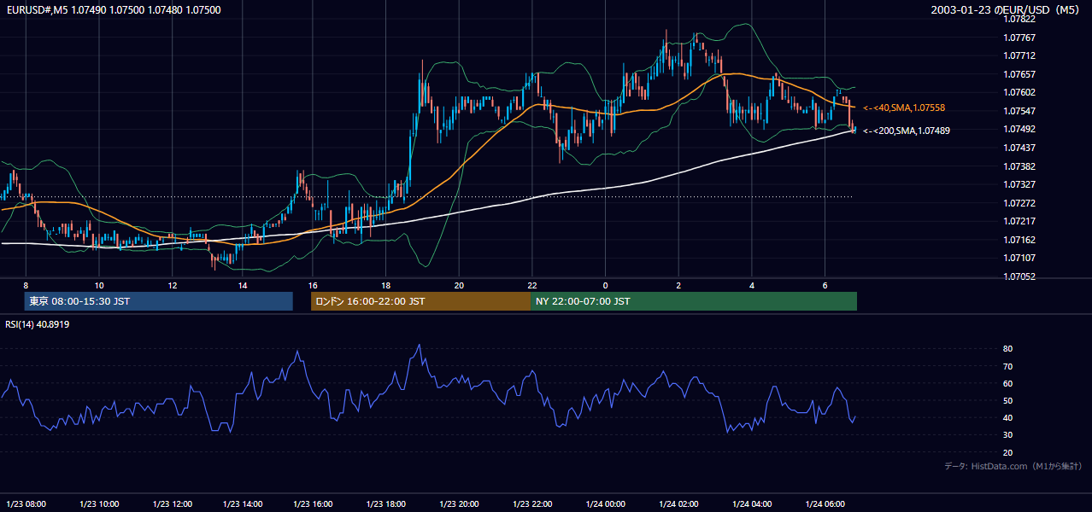
Task: Click the date label 1/24 02:00
Action: [x=678, y=504]
